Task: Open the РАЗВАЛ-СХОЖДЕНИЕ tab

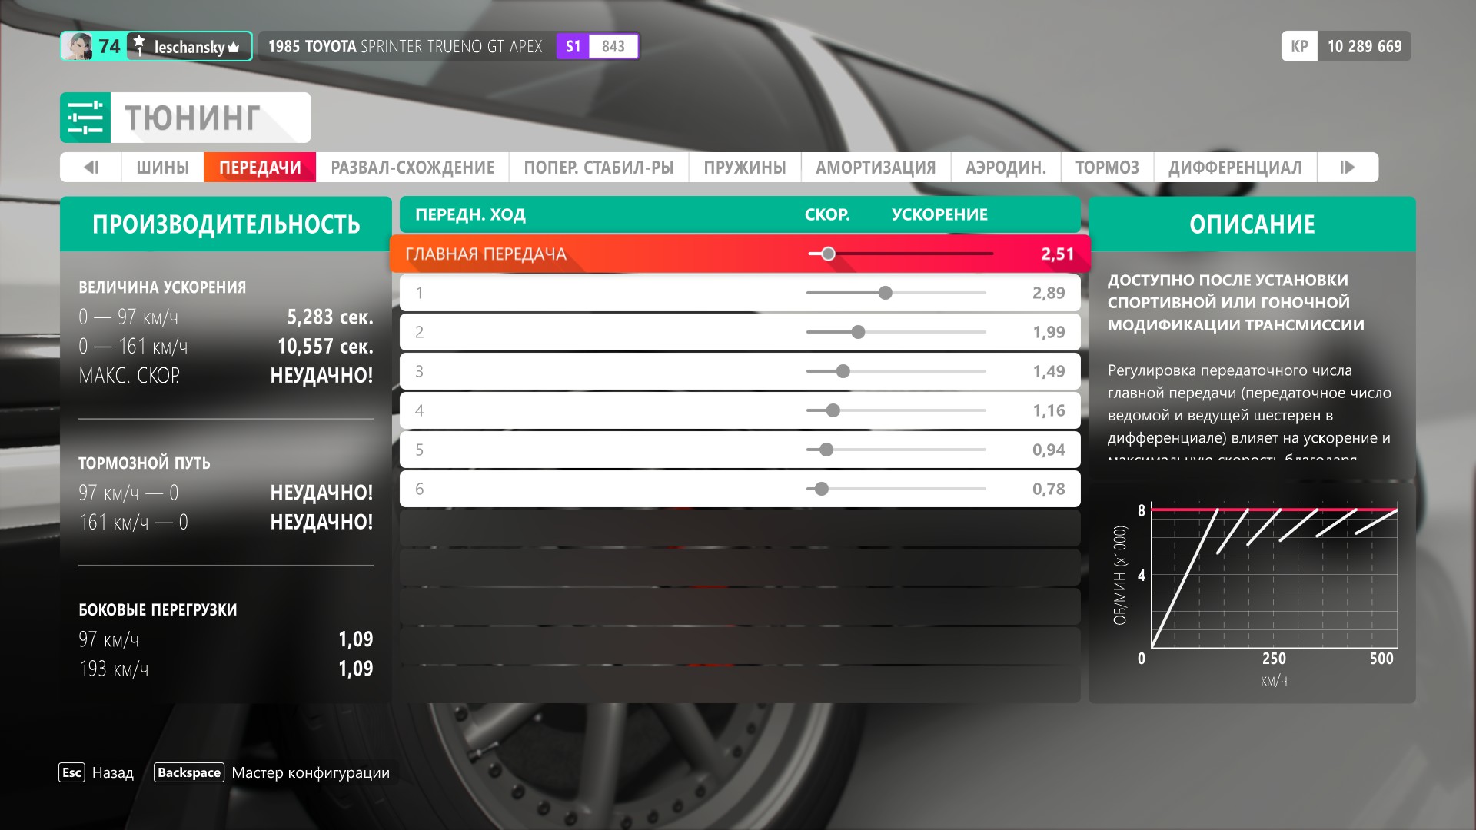Action: pyautogui.click(x=412, y=168)
